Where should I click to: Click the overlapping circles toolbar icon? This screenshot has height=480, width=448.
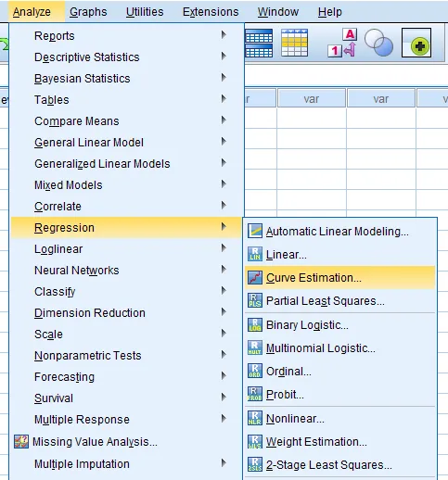(378, 43)
